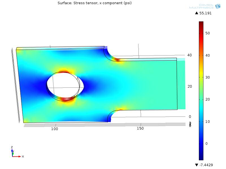
Task: Pick the lower fillet stress hotspot
Action: 121,109
